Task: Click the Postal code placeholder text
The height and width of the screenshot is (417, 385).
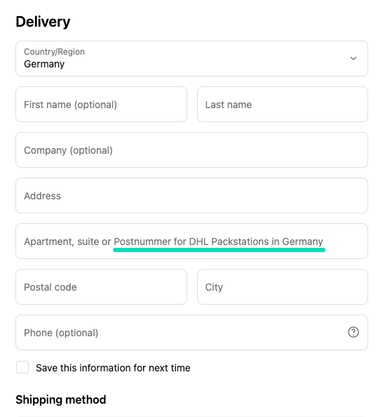Action: (x=50, y=287)
